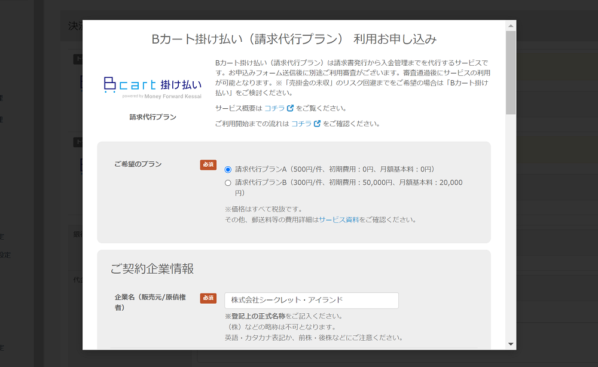Screen dimensions: 598x367
Task: Click the ※登記上の正式名称をご記入ください note
Action: coord(284,316)
